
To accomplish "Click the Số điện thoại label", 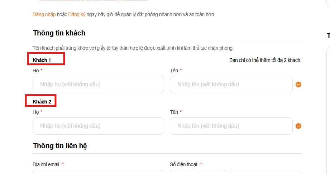I will (183, 164).
